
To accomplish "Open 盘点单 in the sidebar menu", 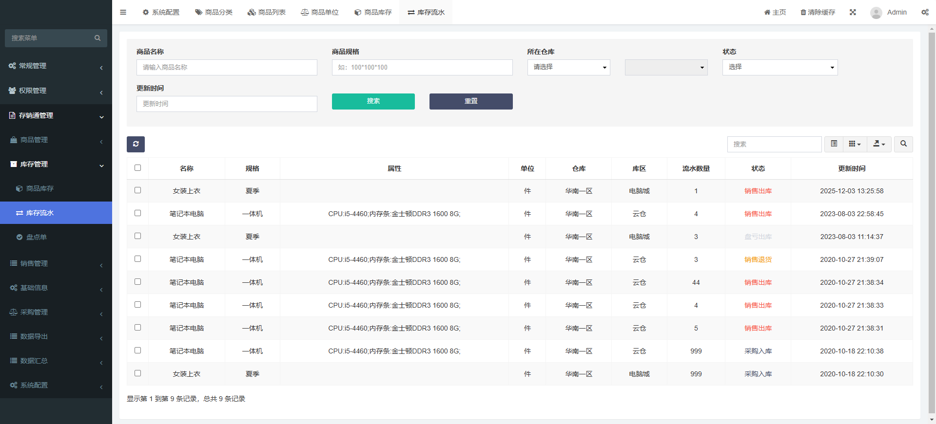I will click(36, 237).
